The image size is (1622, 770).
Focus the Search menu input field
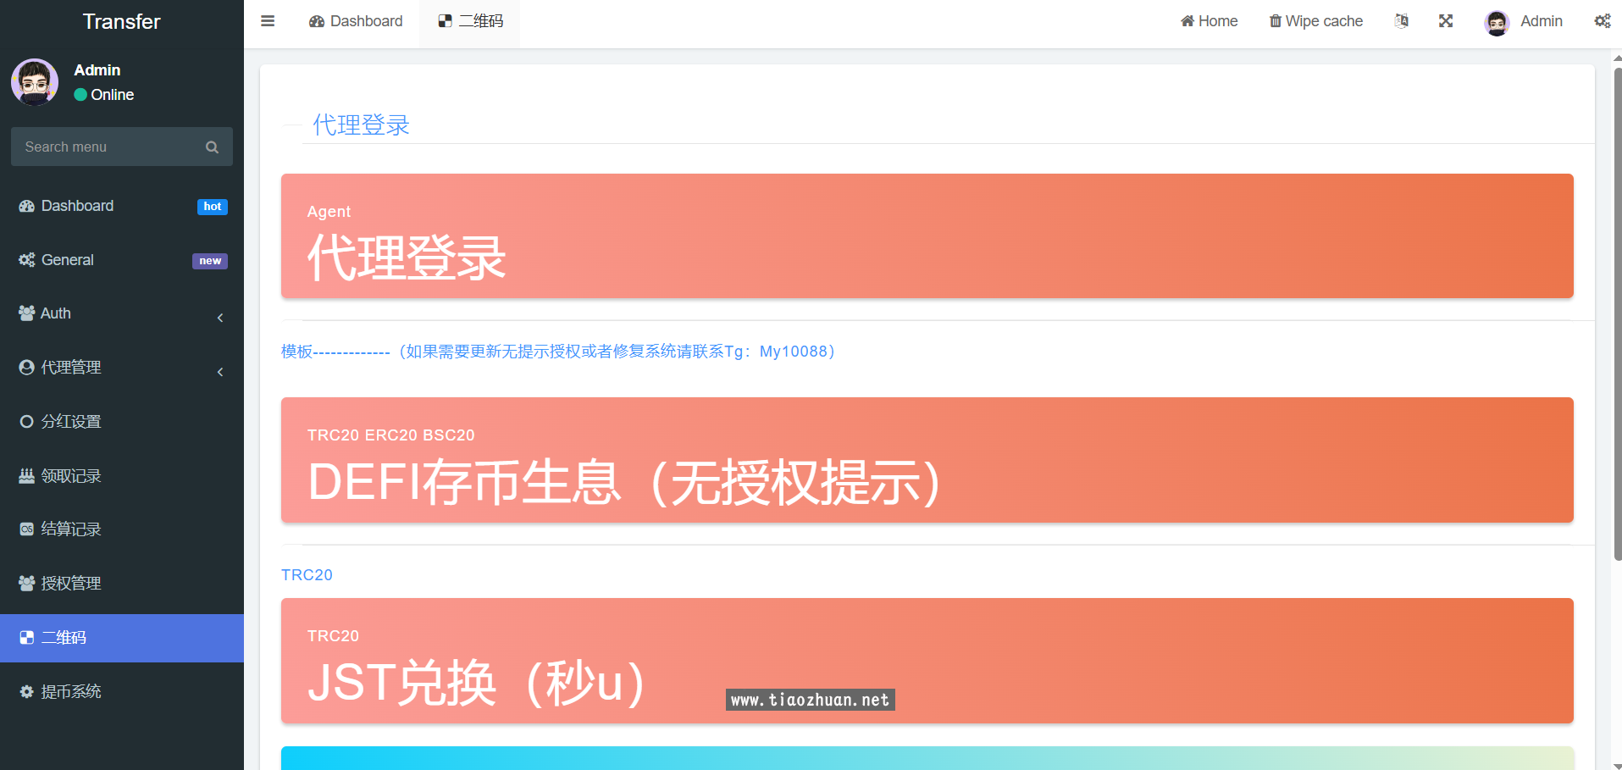coord(107,147)
